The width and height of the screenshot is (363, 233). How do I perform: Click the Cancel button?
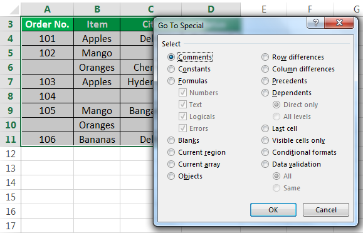326,210
